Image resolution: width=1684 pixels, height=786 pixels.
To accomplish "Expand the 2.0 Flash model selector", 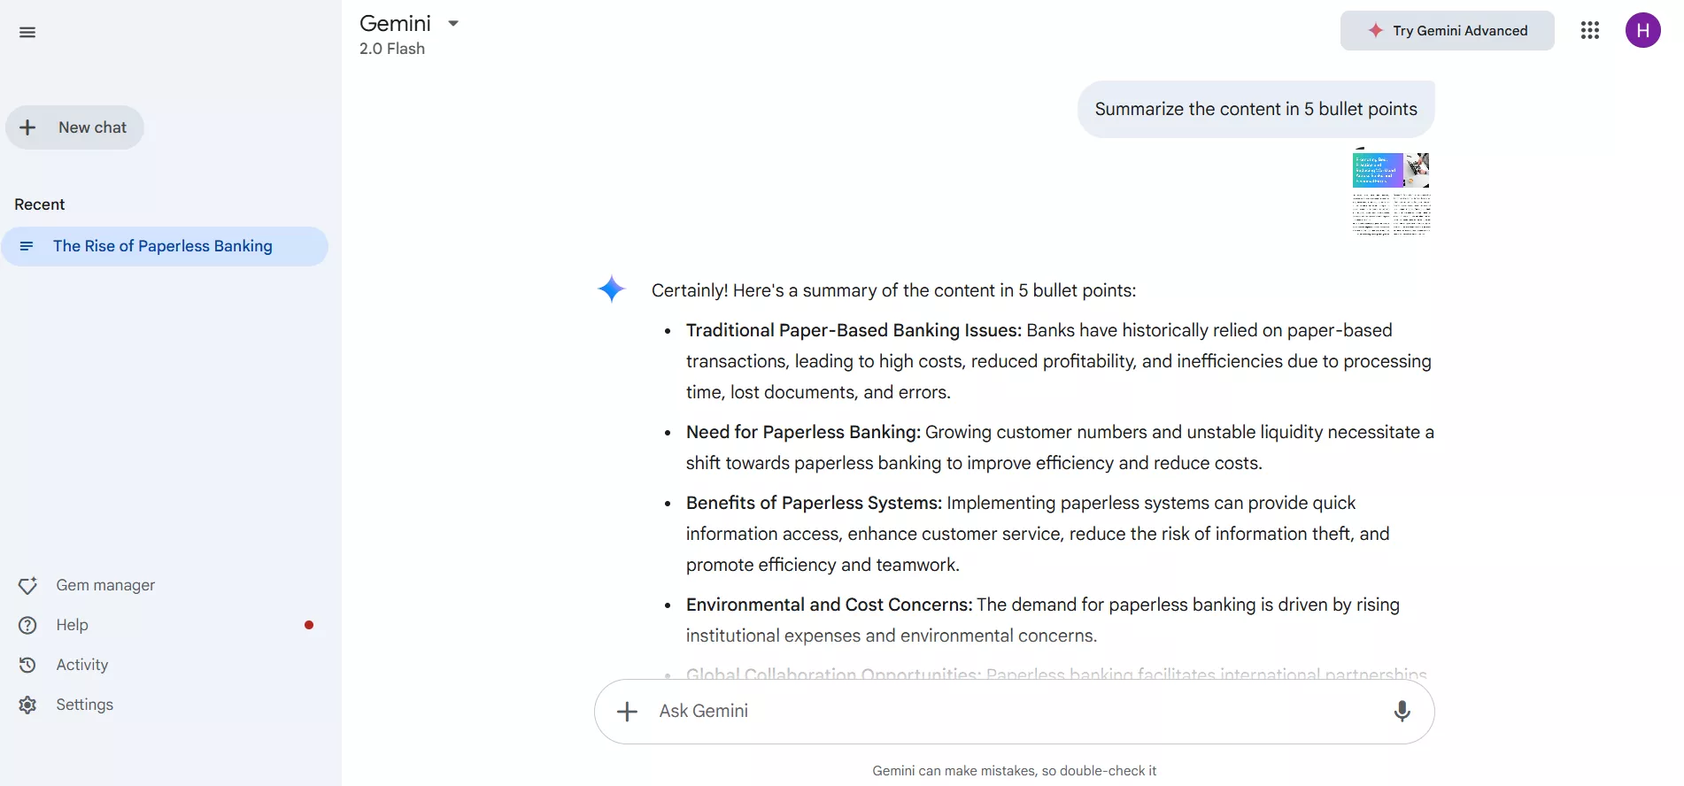I will pos(390,49).
